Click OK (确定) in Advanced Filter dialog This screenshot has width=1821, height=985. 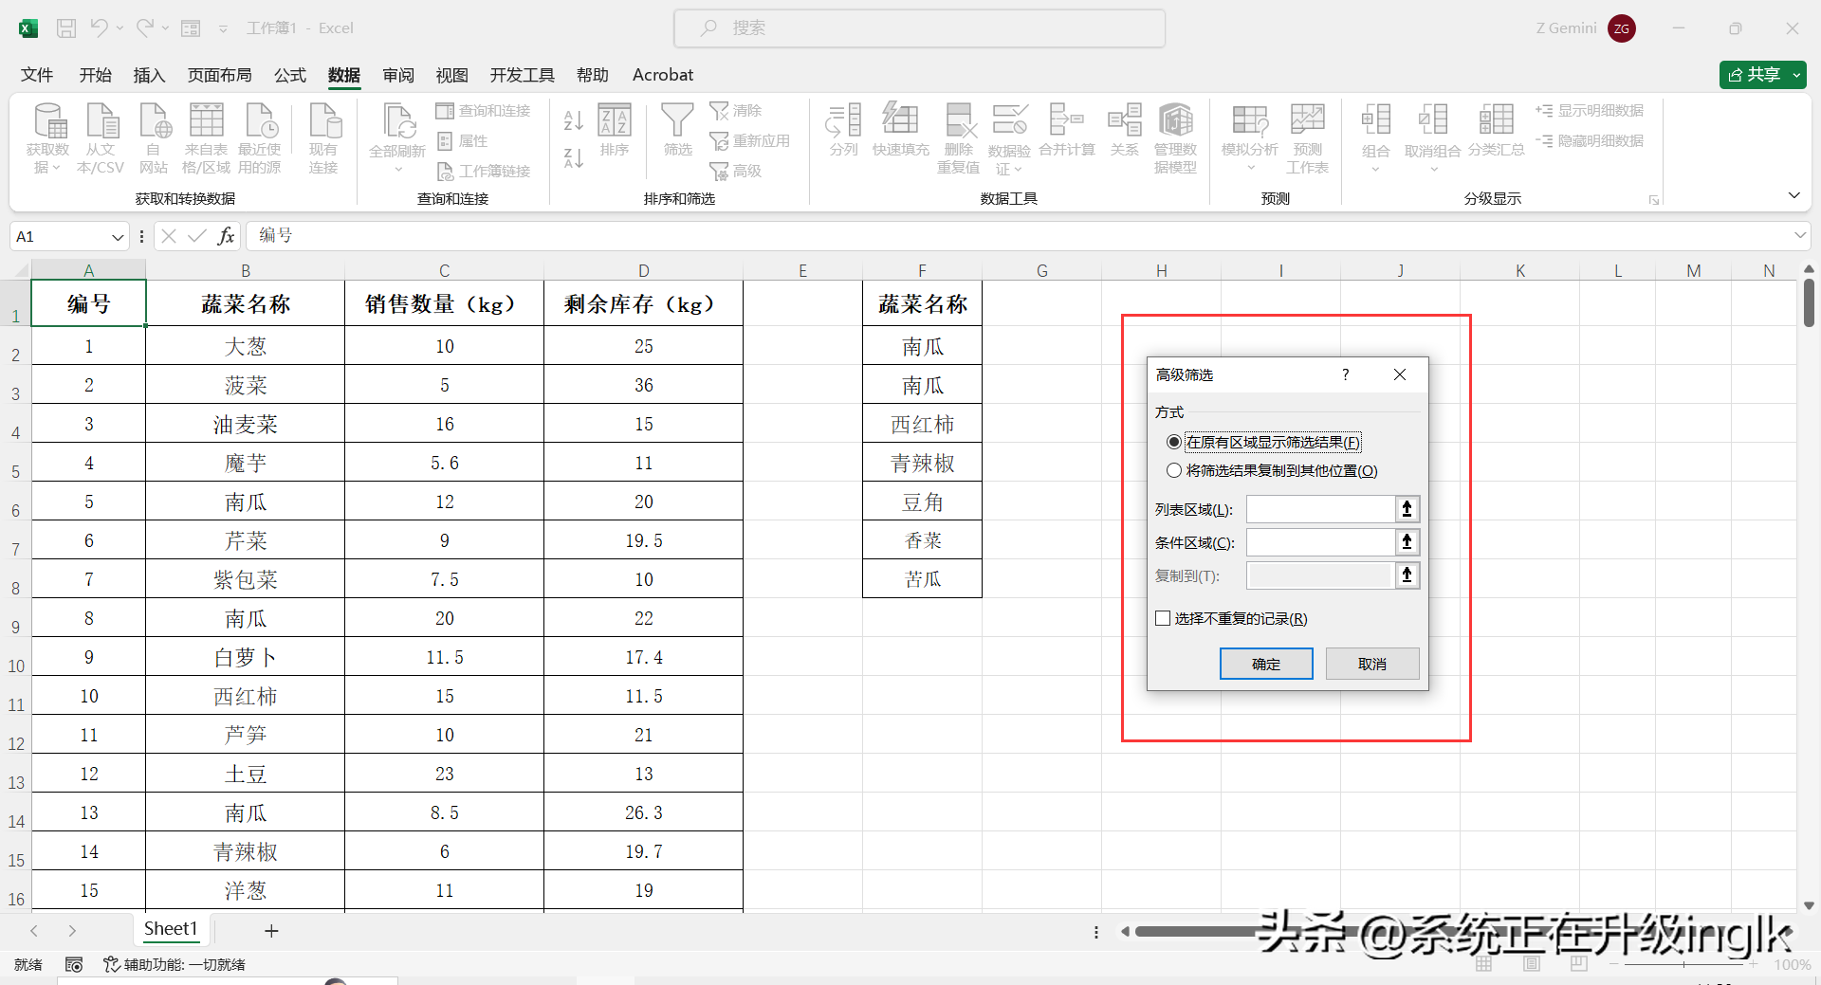pyautogui.click(x=1266, y=664)
